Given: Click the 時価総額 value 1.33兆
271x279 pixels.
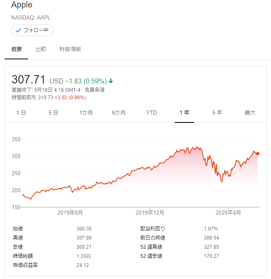Looking at the screenshot, I should [84, 256].
